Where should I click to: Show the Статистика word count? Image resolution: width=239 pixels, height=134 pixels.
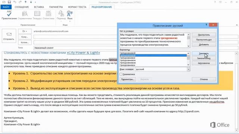tap(49, 15)
